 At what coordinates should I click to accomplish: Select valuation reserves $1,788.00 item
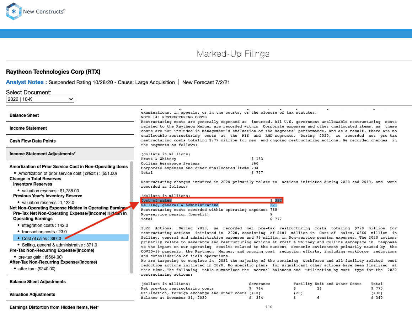click(x=50, y=191)
